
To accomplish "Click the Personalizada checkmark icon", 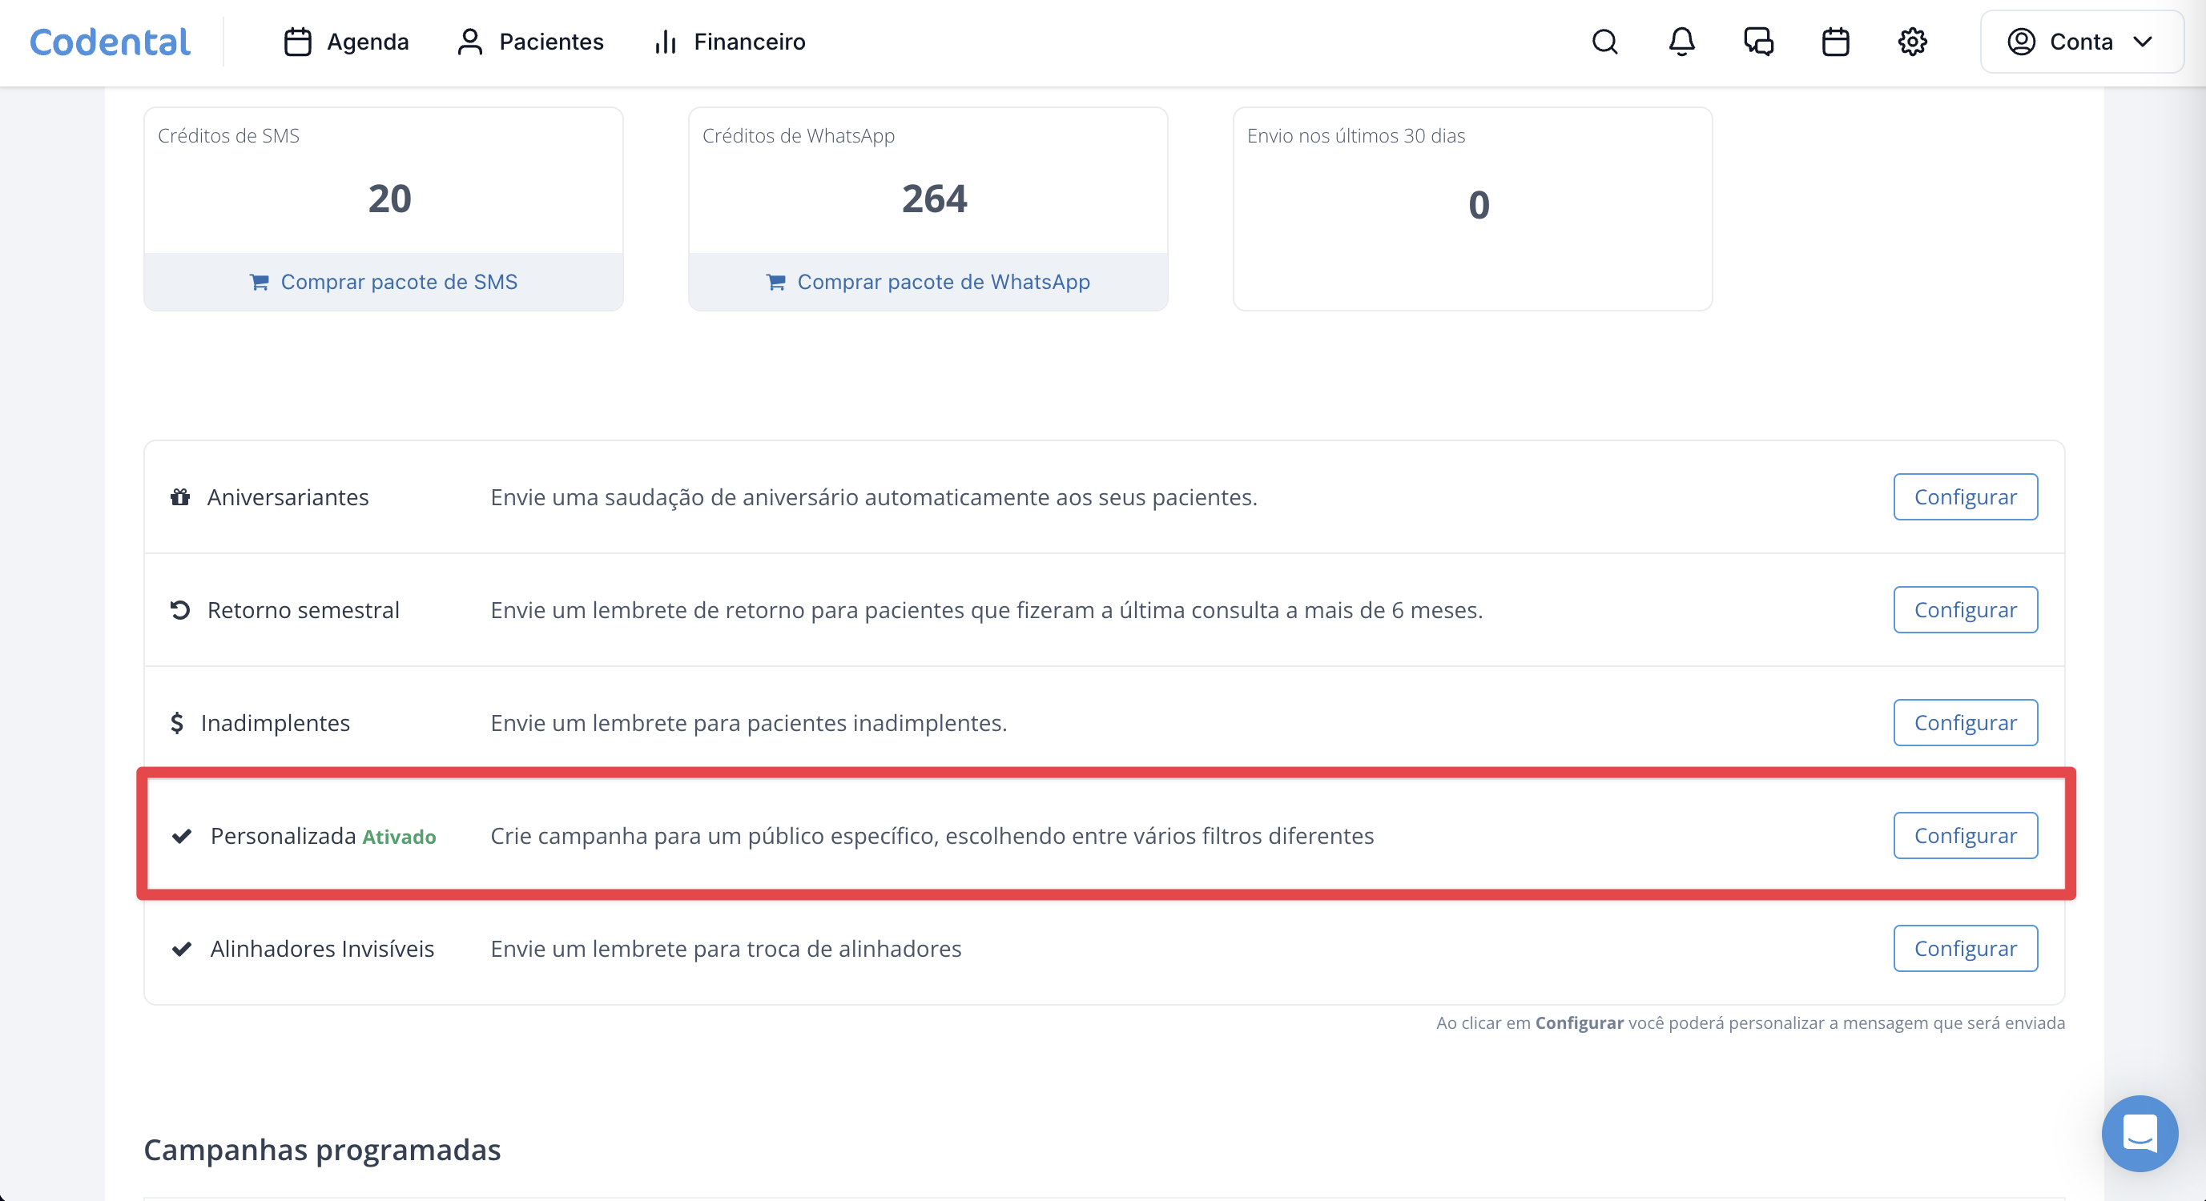I will click(x=182, y=837).
